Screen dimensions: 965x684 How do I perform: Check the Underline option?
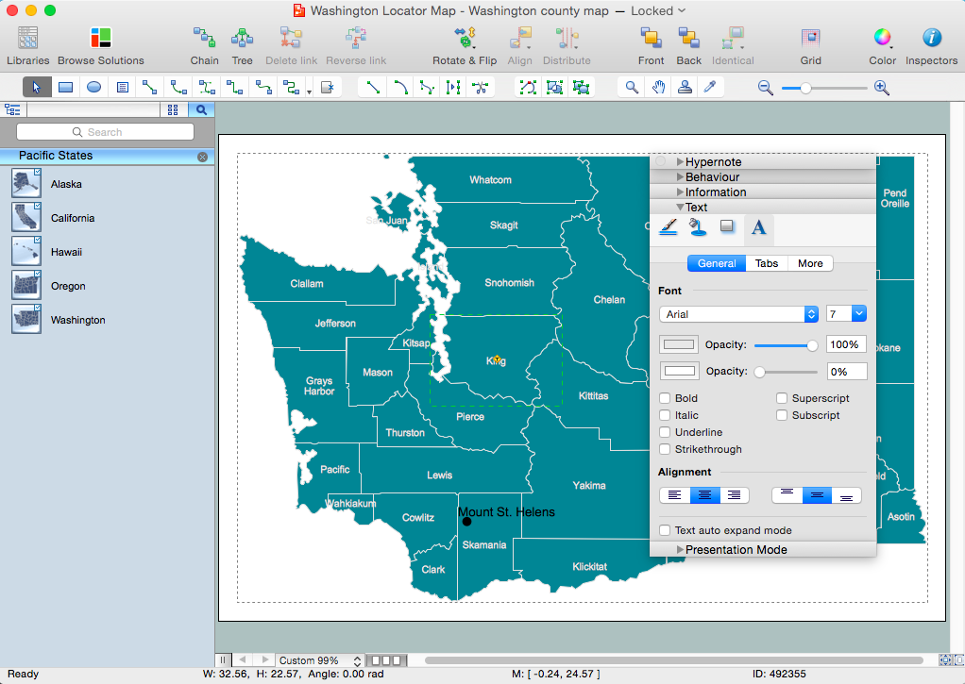[666, 433]
